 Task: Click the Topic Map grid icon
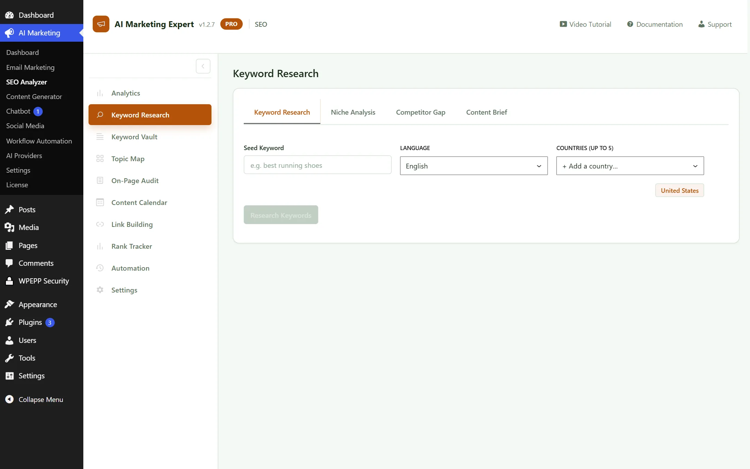pyautogui.click(x=100, y=159)
